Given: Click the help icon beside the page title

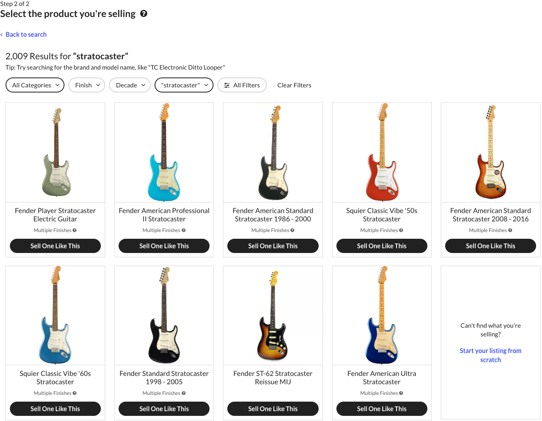Looking at the screenshot, I should [144, 13].
